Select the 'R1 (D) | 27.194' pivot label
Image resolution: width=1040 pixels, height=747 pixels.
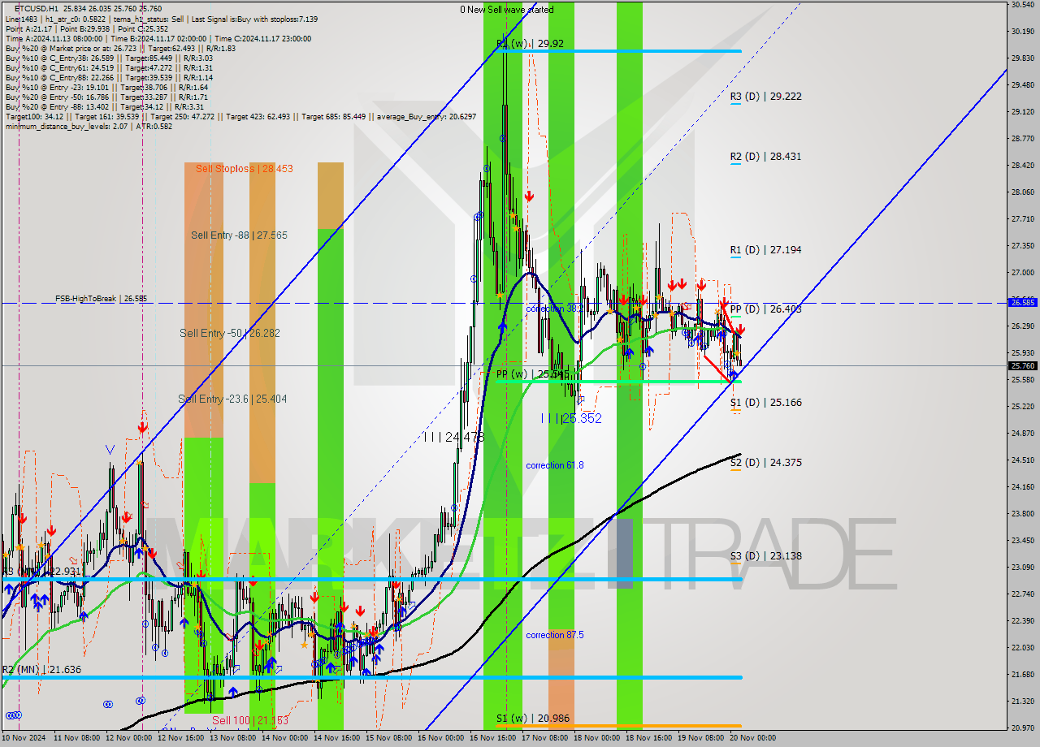[x=765, y=250]
